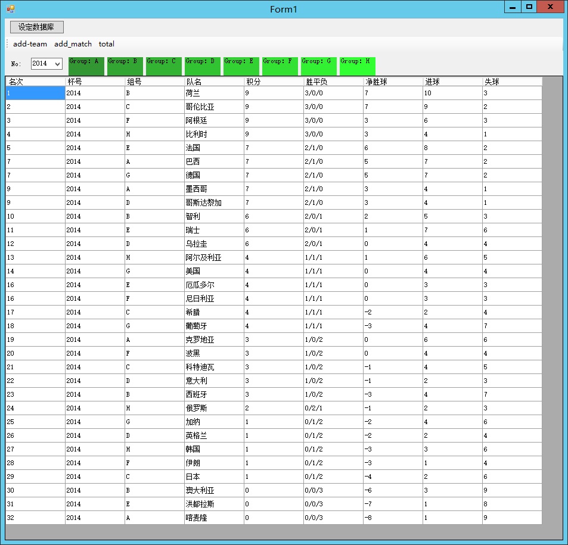Select the 韩国 team name cell
Viewport: 568px width, 545px height.
[214, 449]
